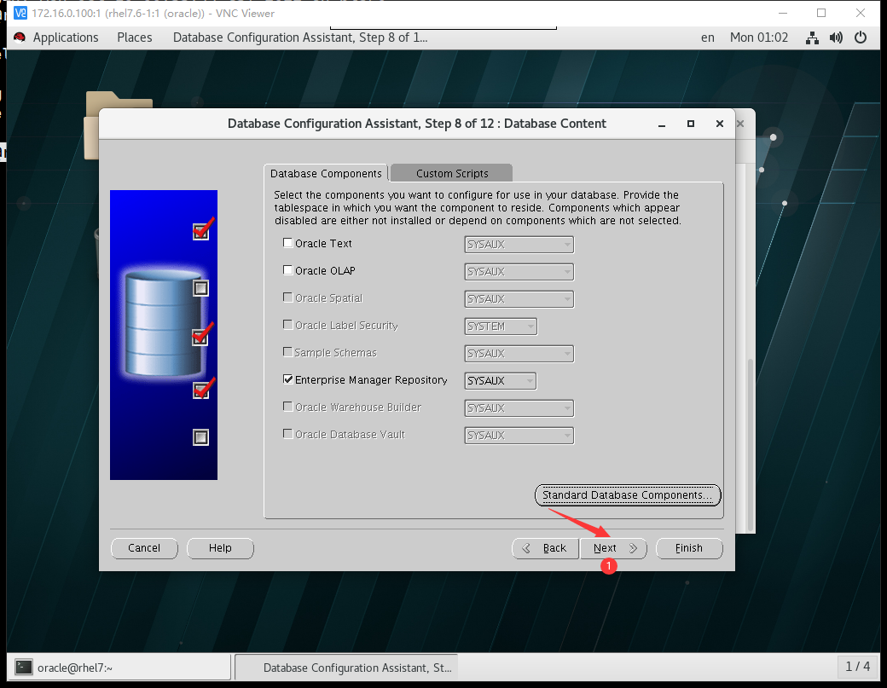
Task: Click the VNC Viewer logo icon
Action: pyautogui.click(x=20, y=13)
